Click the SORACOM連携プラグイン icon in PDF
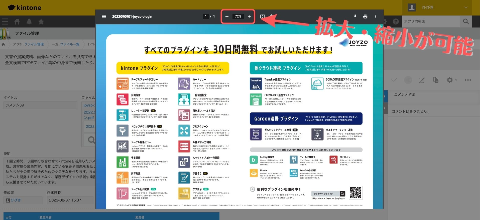This screenshot has height=220, width=480. click(x=317, y=83)
